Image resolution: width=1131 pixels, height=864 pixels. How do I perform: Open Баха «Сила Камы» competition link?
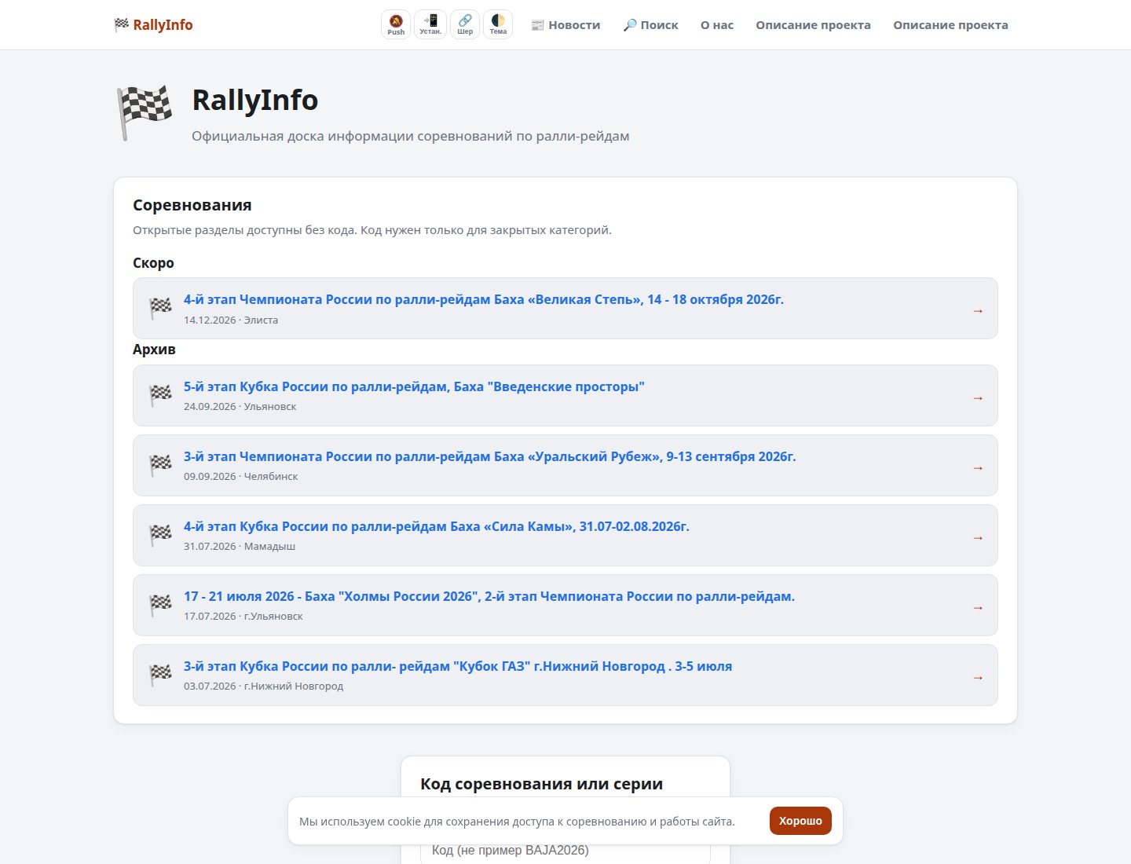[x=437, y=526]
